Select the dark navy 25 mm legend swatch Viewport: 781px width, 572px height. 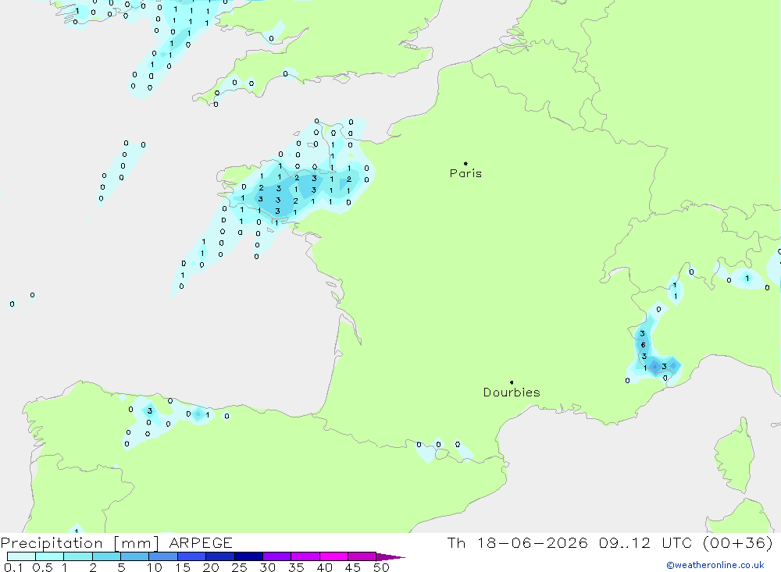click(248, 556)
